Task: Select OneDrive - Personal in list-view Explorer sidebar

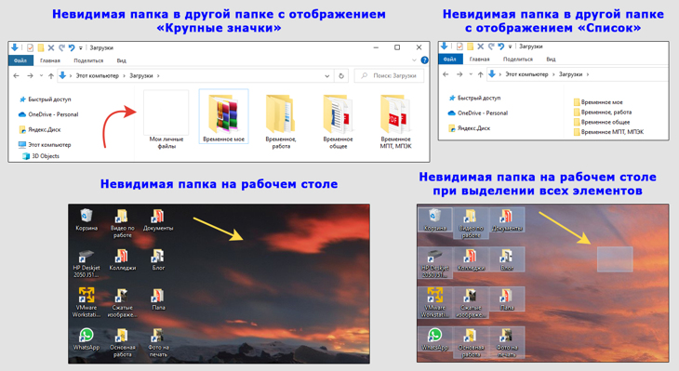Action: [478, 113]
